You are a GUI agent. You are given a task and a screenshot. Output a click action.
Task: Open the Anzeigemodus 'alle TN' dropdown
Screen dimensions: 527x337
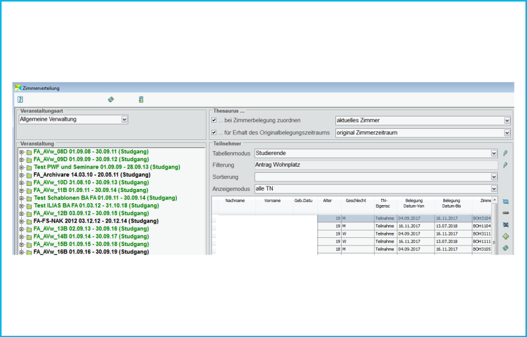pyautogui.click(x=494, y=189)
